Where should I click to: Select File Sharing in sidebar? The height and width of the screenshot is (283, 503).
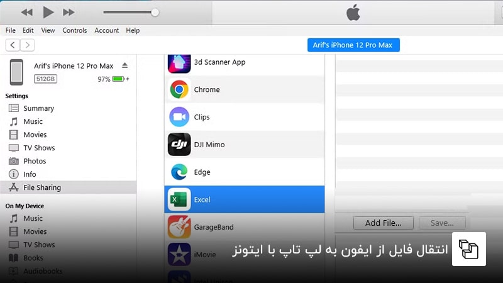[69, 187]
